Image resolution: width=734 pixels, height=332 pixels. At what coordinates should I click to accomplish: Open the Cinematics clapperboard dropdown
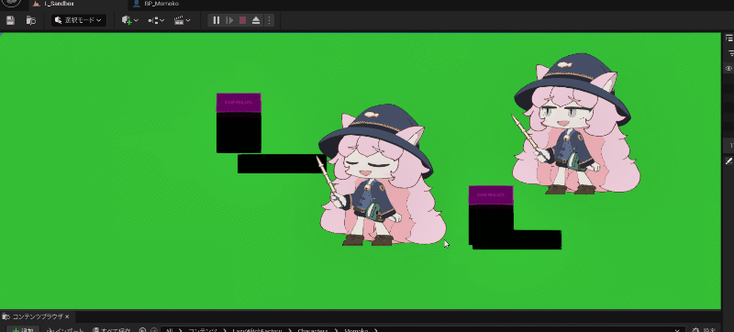(182, 20)
